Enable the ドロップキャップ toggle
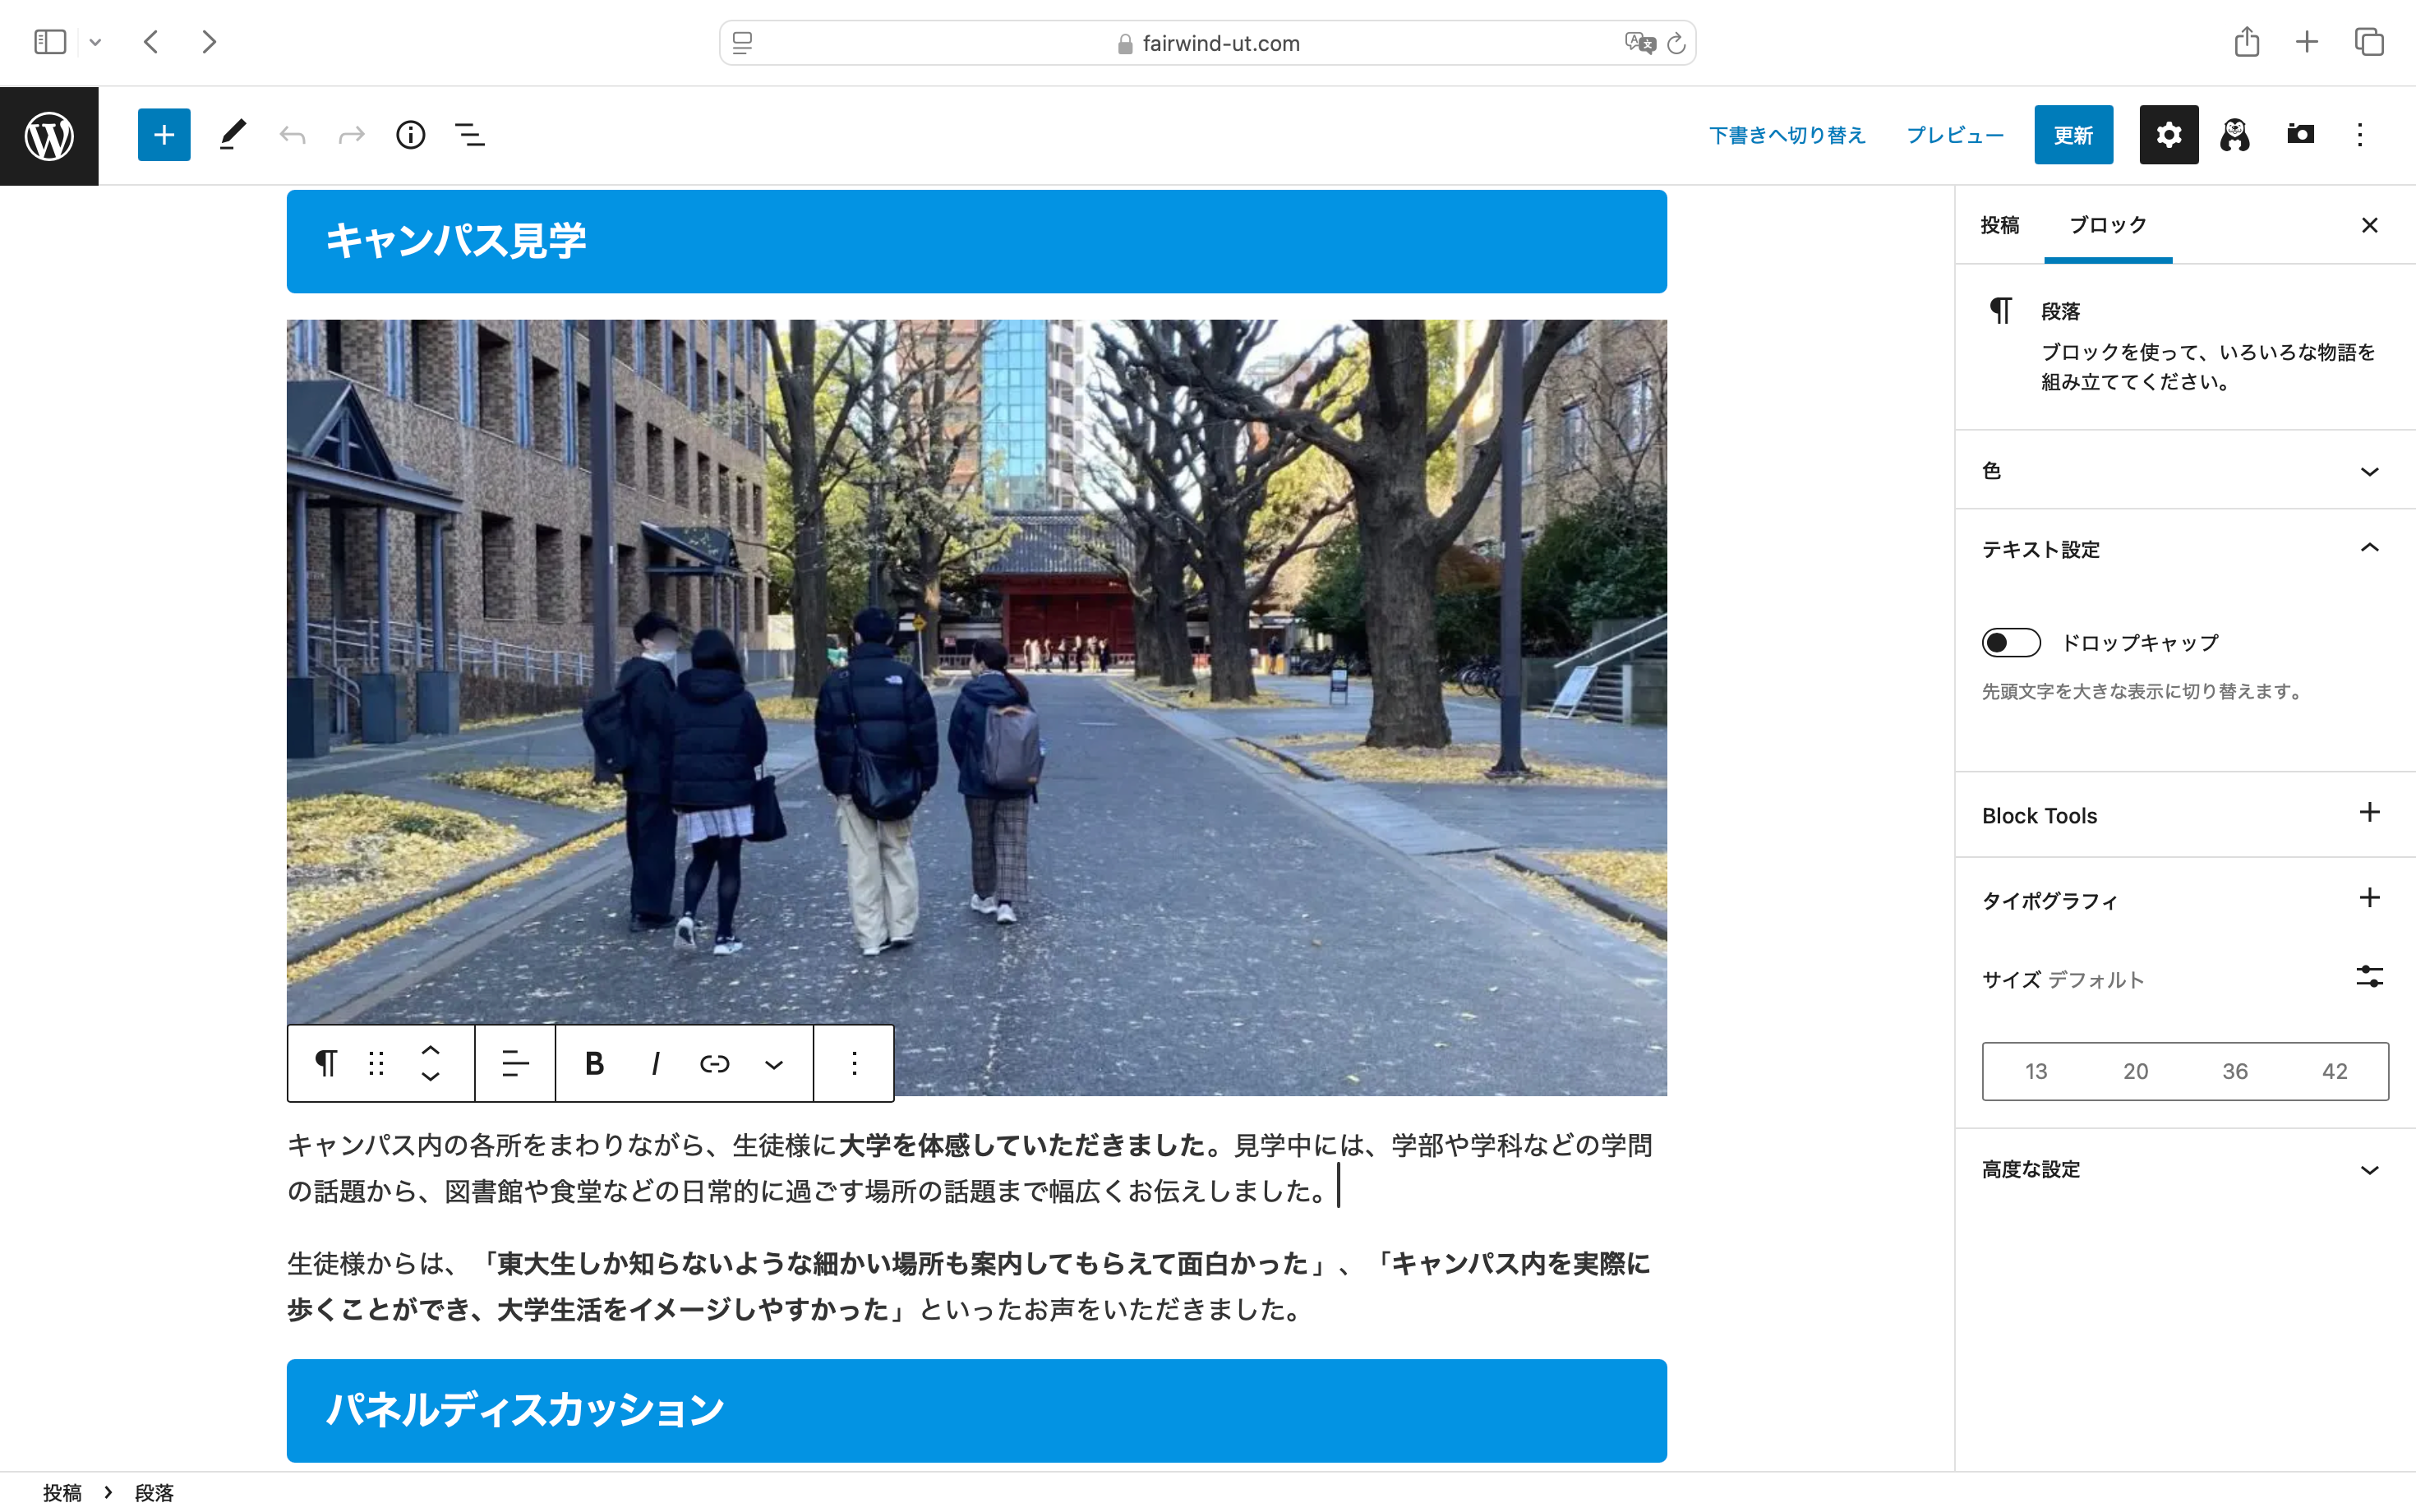The height and width of the screenshot is (1512, 2416). click(2011, 642)
